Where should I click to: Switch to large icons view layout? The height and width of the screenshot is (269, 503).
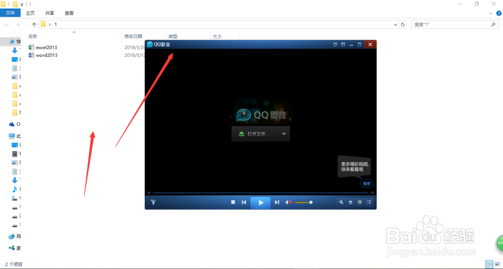497,264
